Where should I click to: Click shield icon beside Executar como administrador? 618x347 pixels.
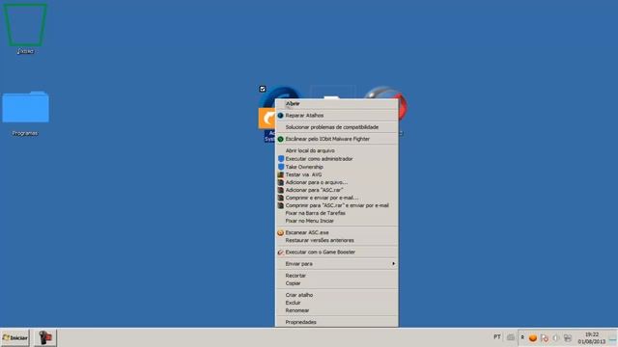281,159
